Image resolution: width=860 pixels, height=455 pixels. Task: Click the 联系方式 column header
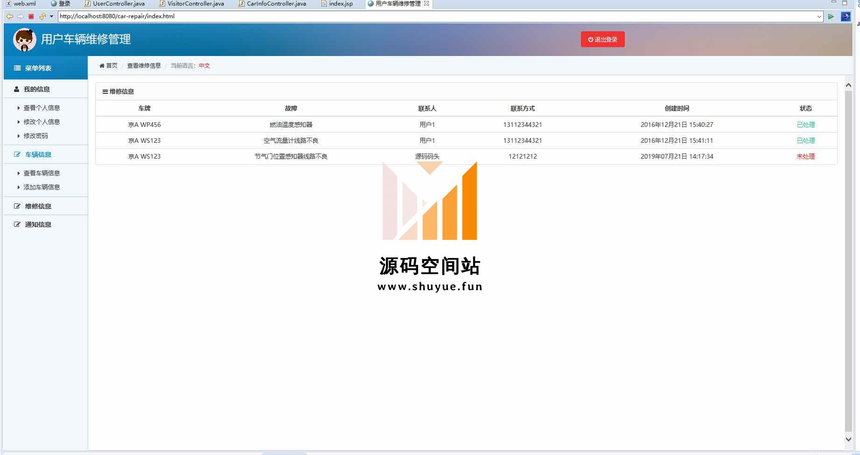(523, 108)
